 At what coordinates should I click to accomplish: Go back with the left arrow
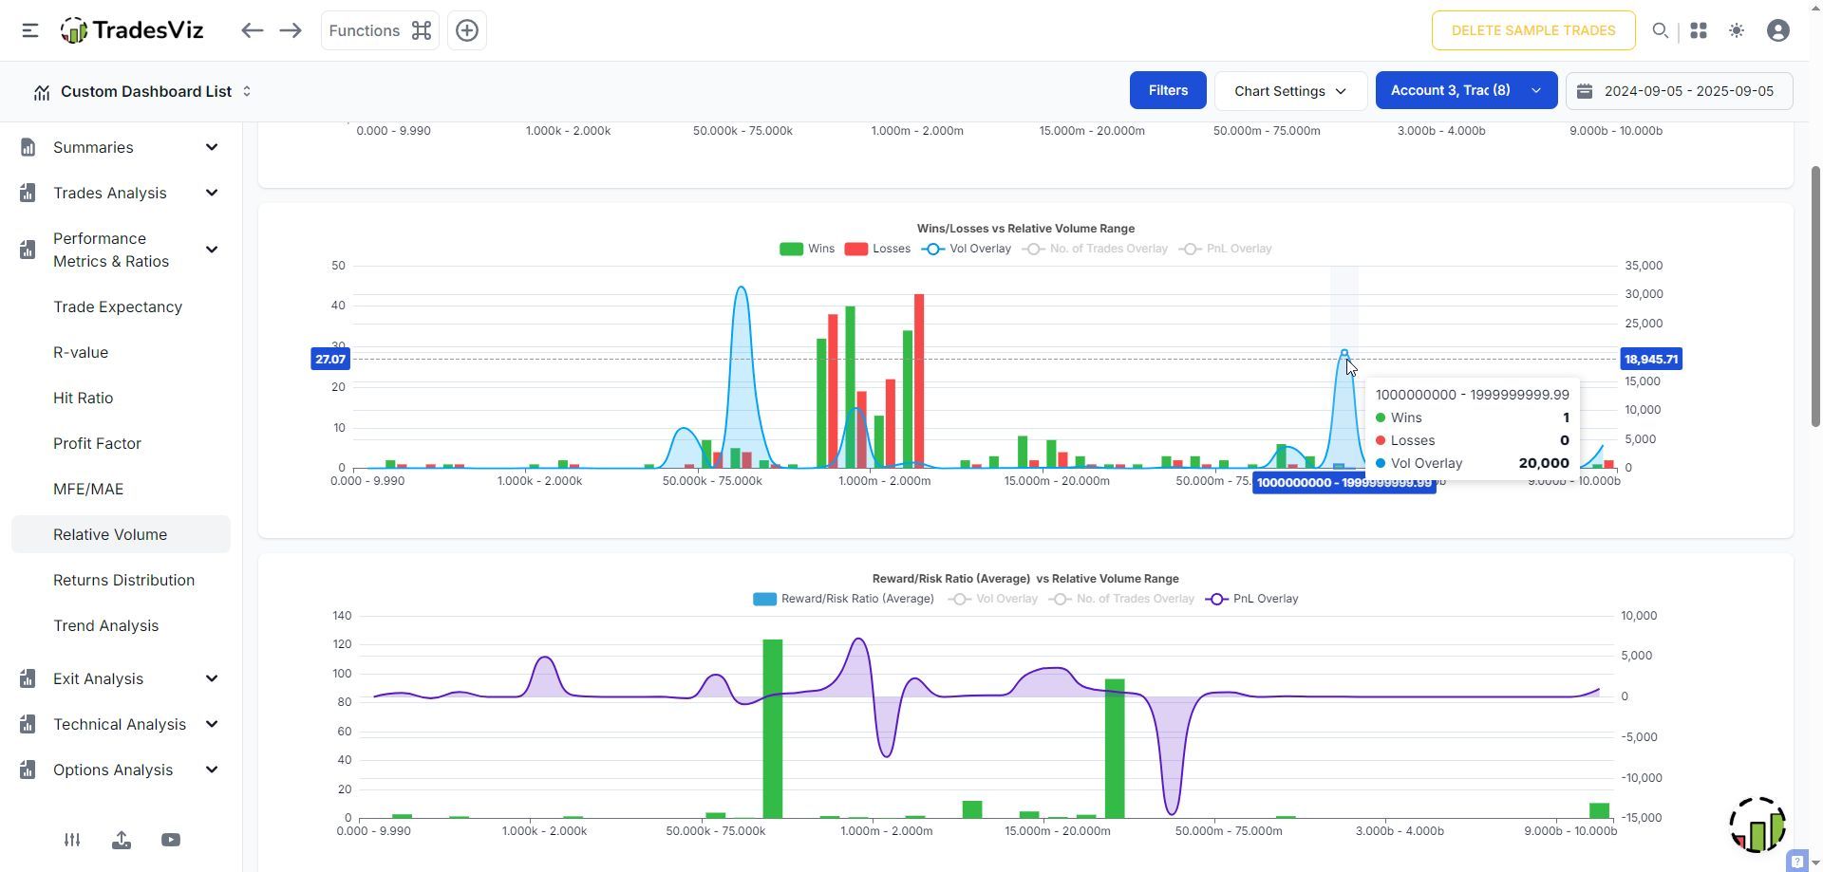[252, 30]
